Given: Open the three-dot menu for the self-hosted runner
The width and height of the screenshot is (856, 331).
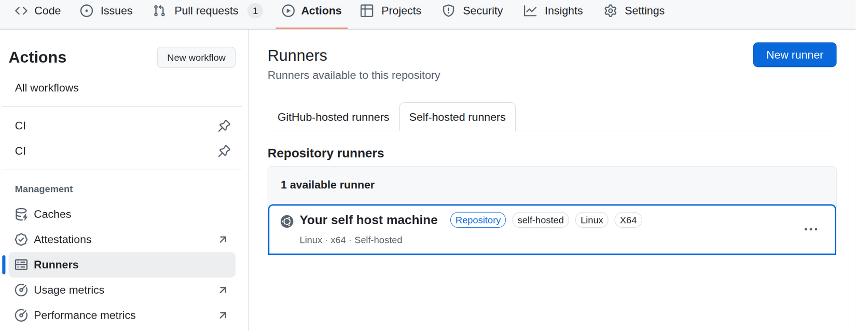Looking at the screenshot, I should pos(810,229).
